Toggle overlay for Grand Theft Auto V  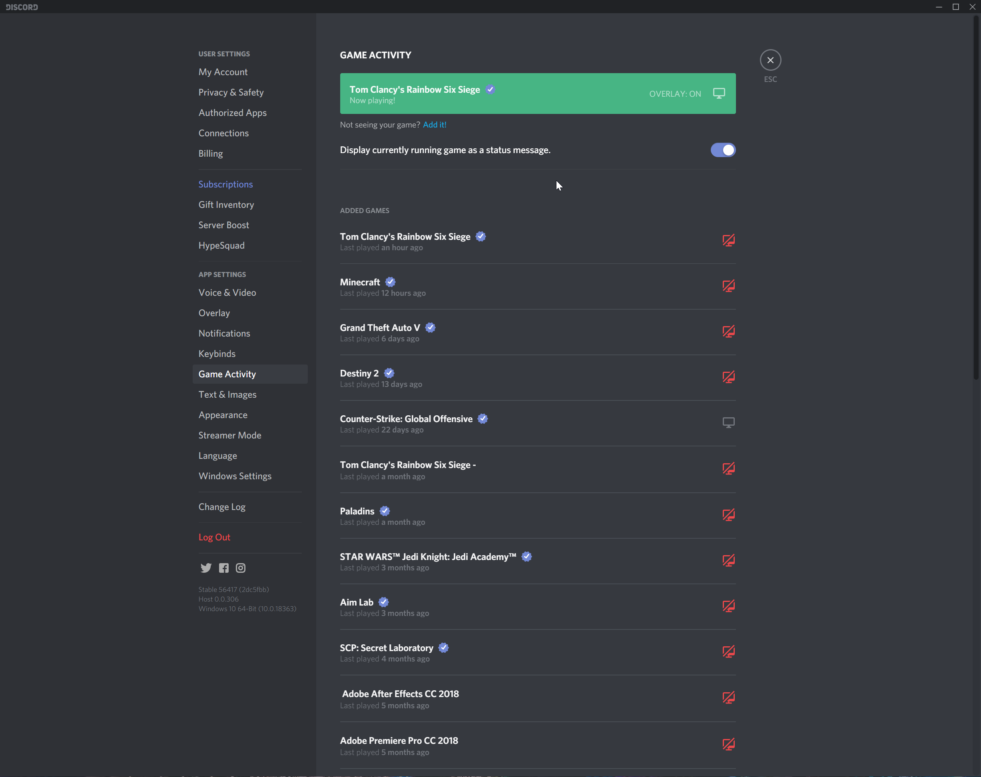(x=728, y=332)
